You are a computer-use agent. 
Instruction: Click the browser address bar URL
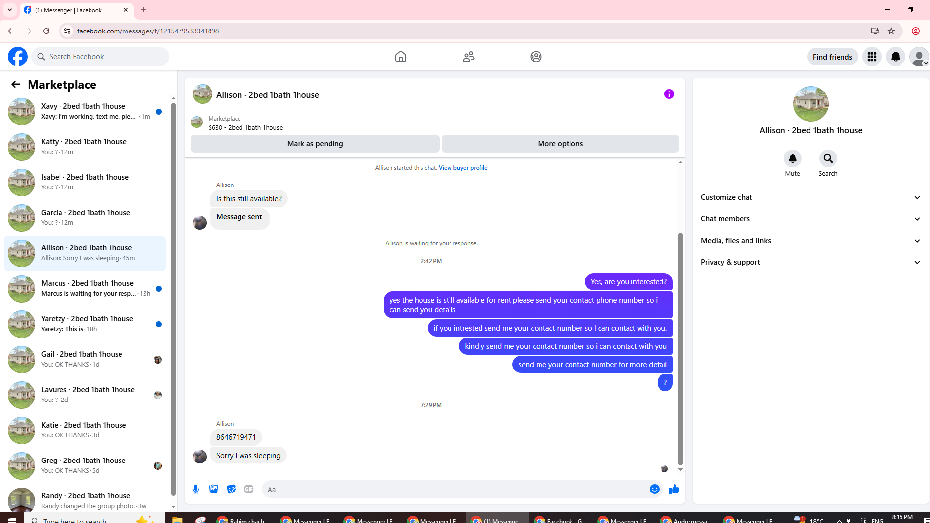(x=148, y=31)
